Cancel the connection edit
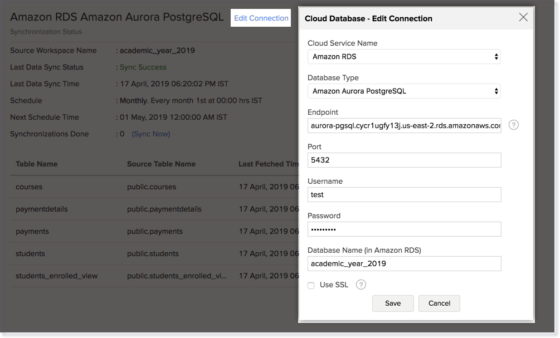560x338 pixels. (x=439, y=303)
